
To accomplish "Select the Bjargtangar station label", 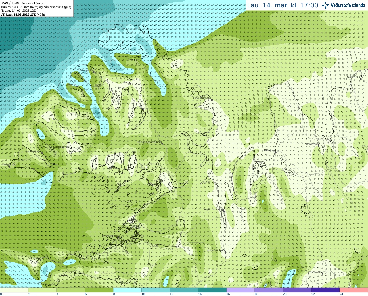I will 9,164.
